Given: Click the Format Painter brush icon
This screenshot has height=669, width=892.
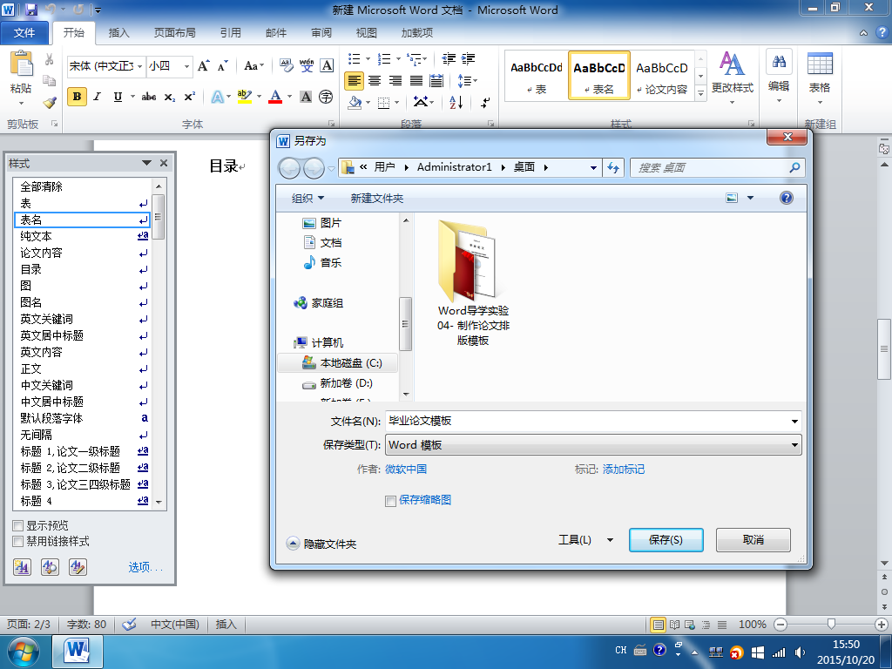Looking at the screenshot, I should pyautogui.click(x=50, y=103).
